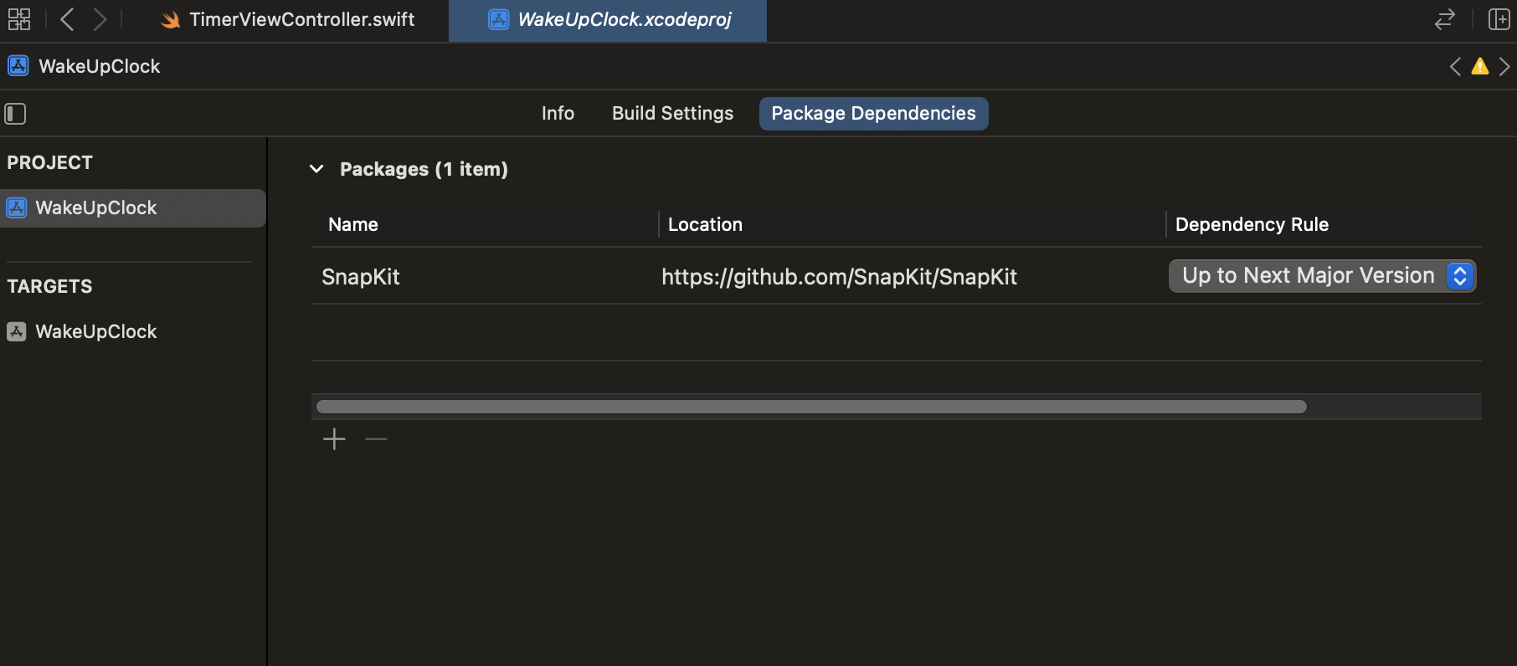Open the related items grid menu
Viewport: 1517px width, 666px height.
19,19
